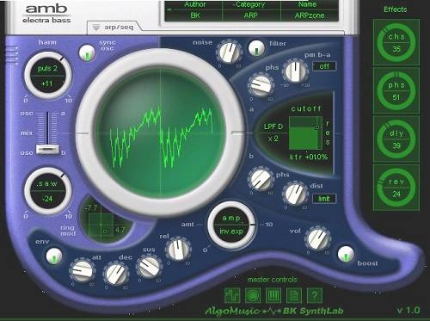Click the chs chorus effect ring
Viewport: 430px width, 321px height.
(x=396, y=42)
